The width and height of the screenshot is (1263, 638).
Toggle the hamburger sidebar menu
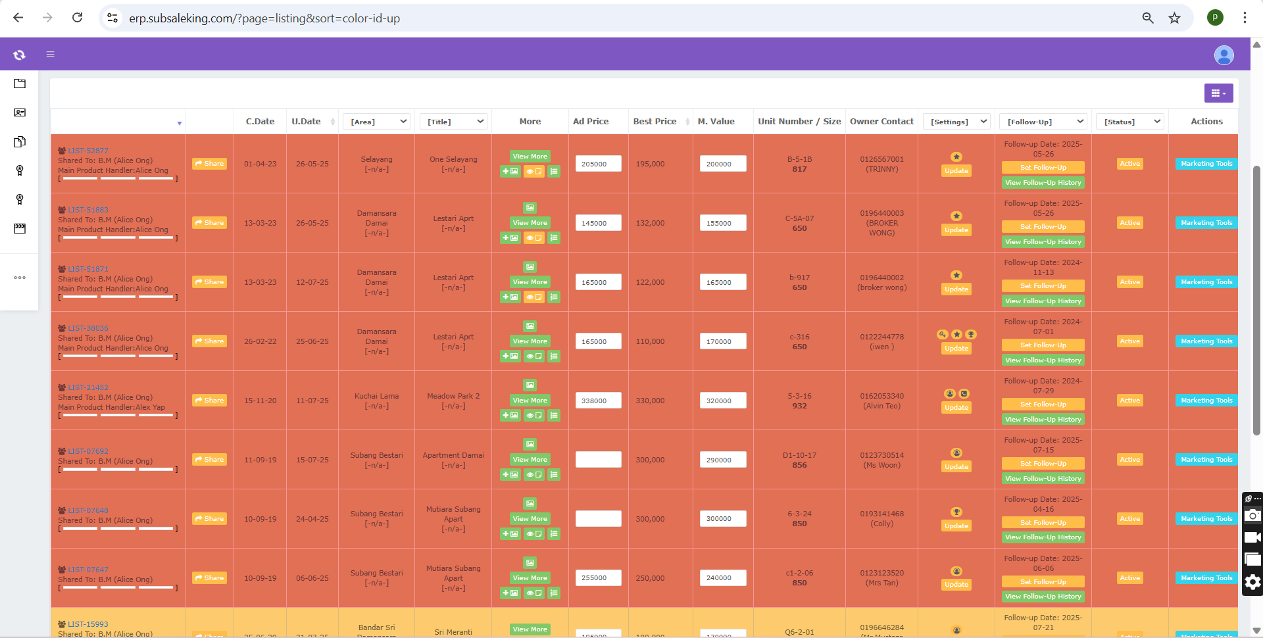[x=50, y=54]
